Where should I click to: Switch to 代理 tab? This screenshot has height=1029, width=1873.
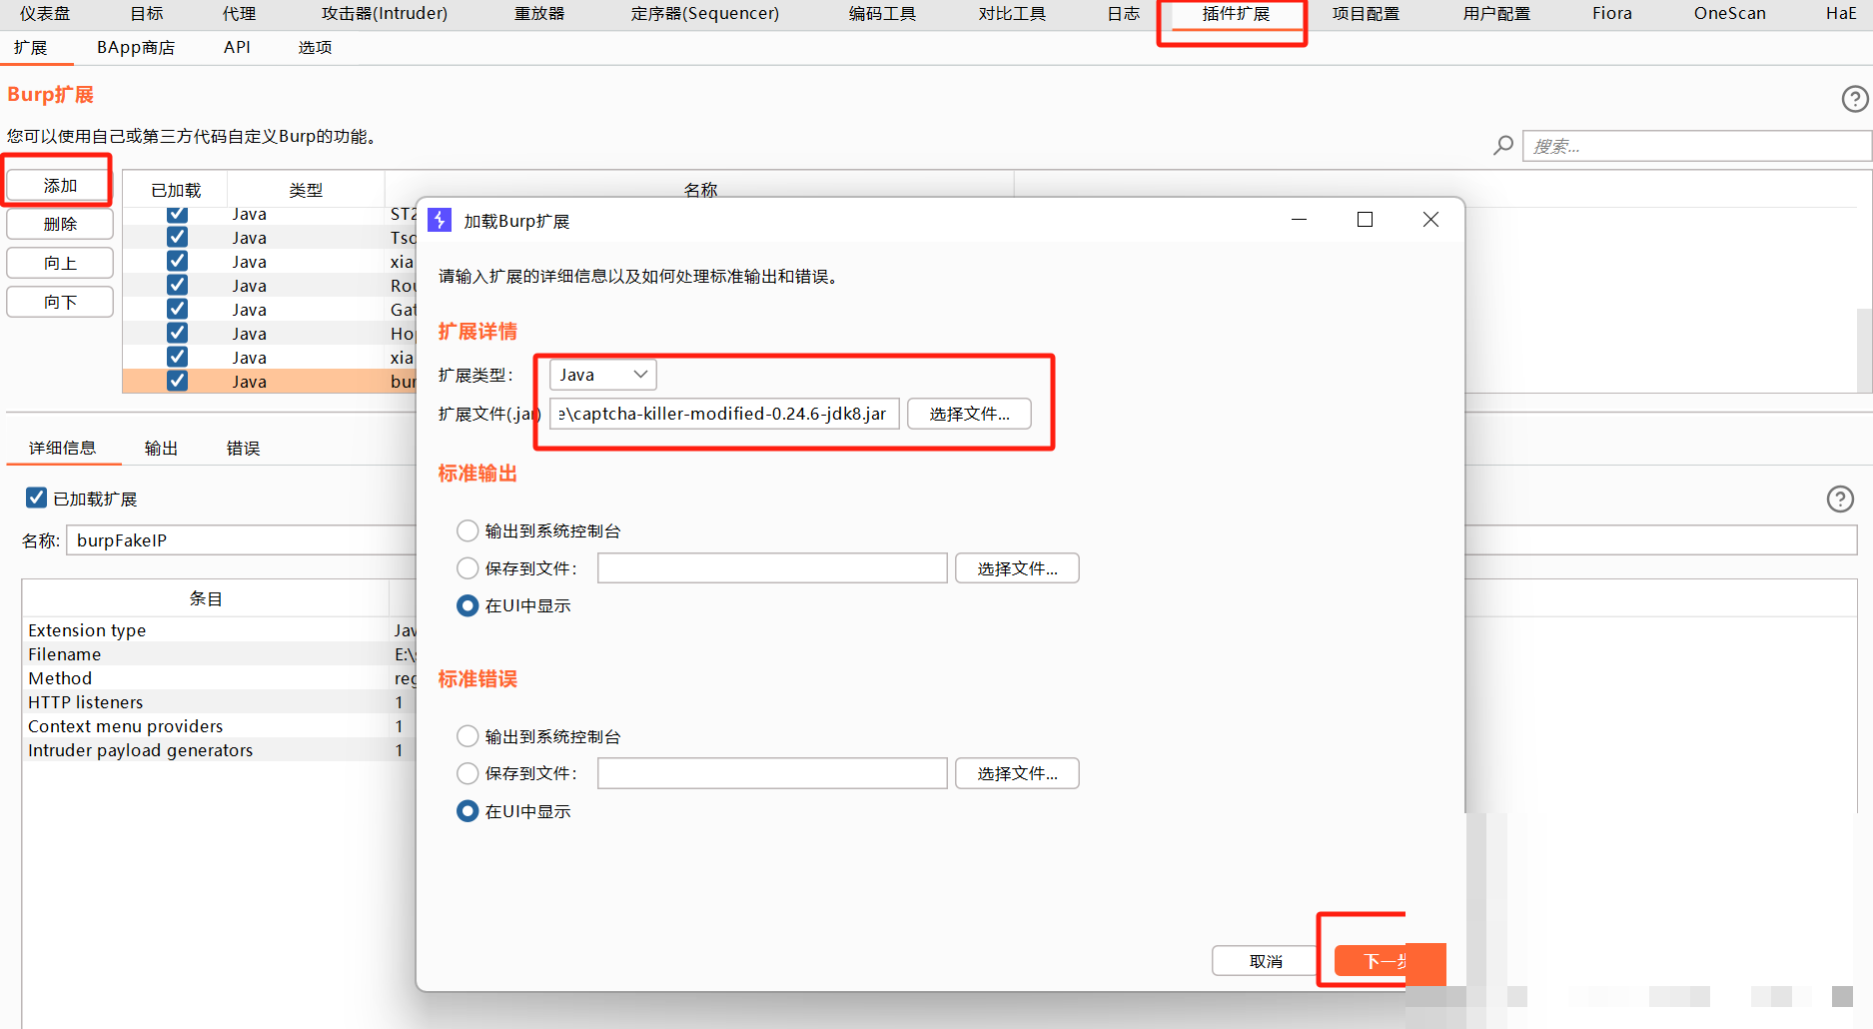tap(239, 14)
